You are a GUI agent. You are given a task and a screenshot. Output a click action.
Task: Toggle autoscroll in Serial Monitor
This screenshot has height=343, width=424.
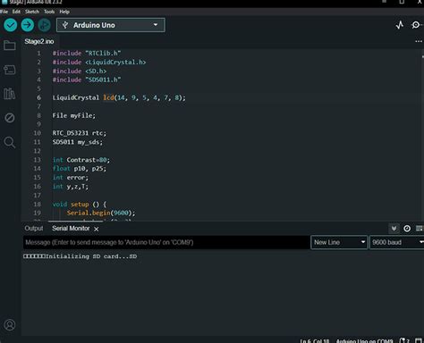tap(394, 229)
